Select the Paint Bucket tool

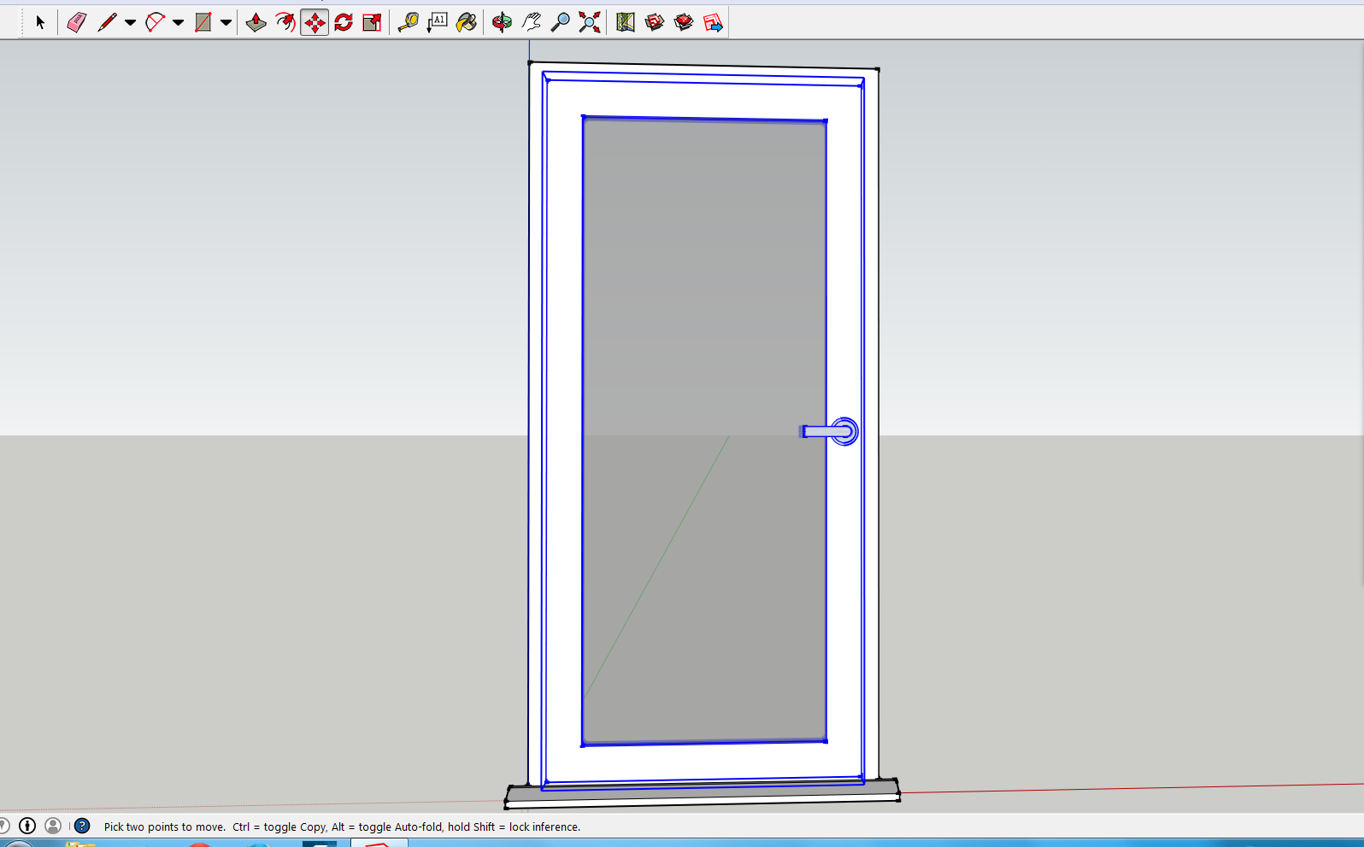pyautogui.click(x=466, y=22)
